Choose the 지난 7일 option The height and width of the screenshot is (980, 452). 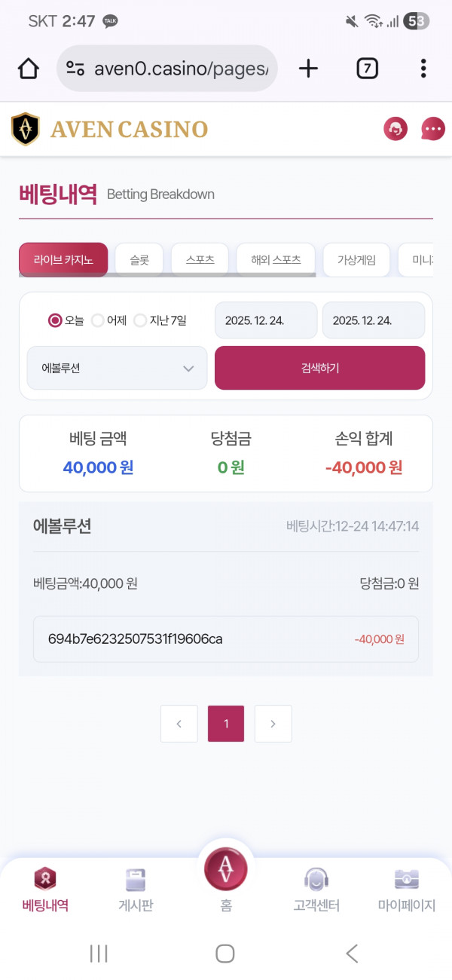click(x=140, y=320)
